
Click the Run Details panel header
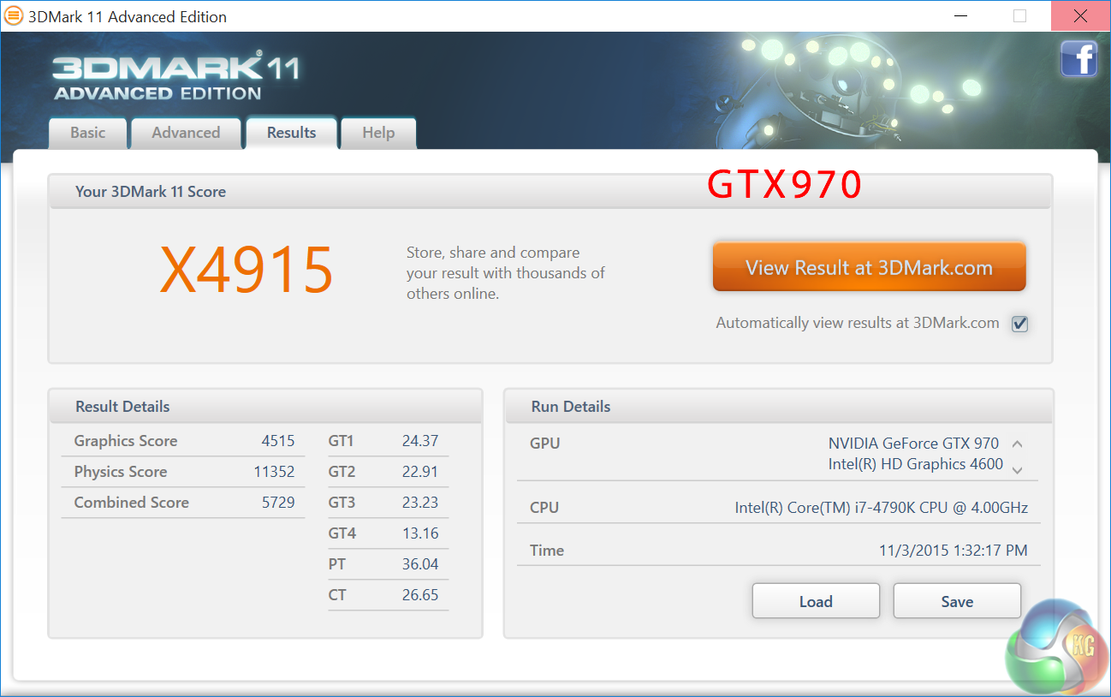779,406
